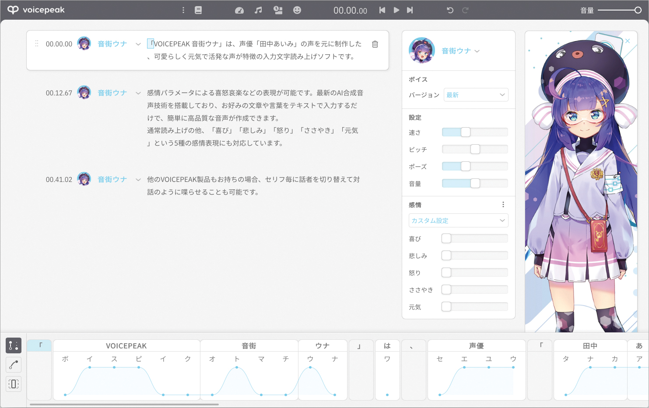Click the 00.41.02 timestamp label
This screenshot has width=649, height=408.
pyautogui.click(x=59, y=179)
